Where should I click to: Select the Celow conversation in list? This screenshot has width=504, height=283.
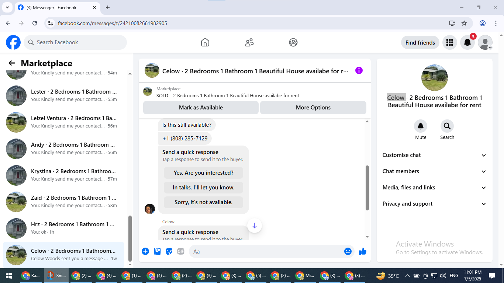(63, 255)
